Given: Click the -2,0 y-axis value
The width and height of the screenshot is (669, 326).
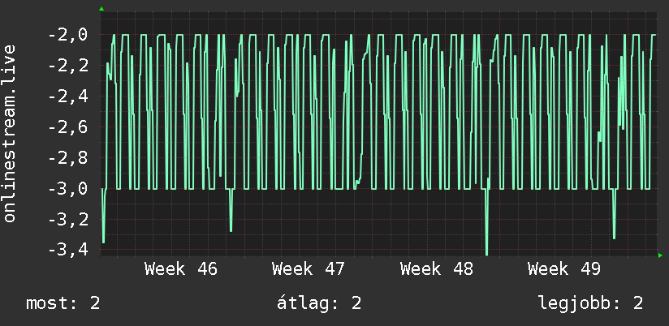Looking at the screenshot, I should [68, 35].
